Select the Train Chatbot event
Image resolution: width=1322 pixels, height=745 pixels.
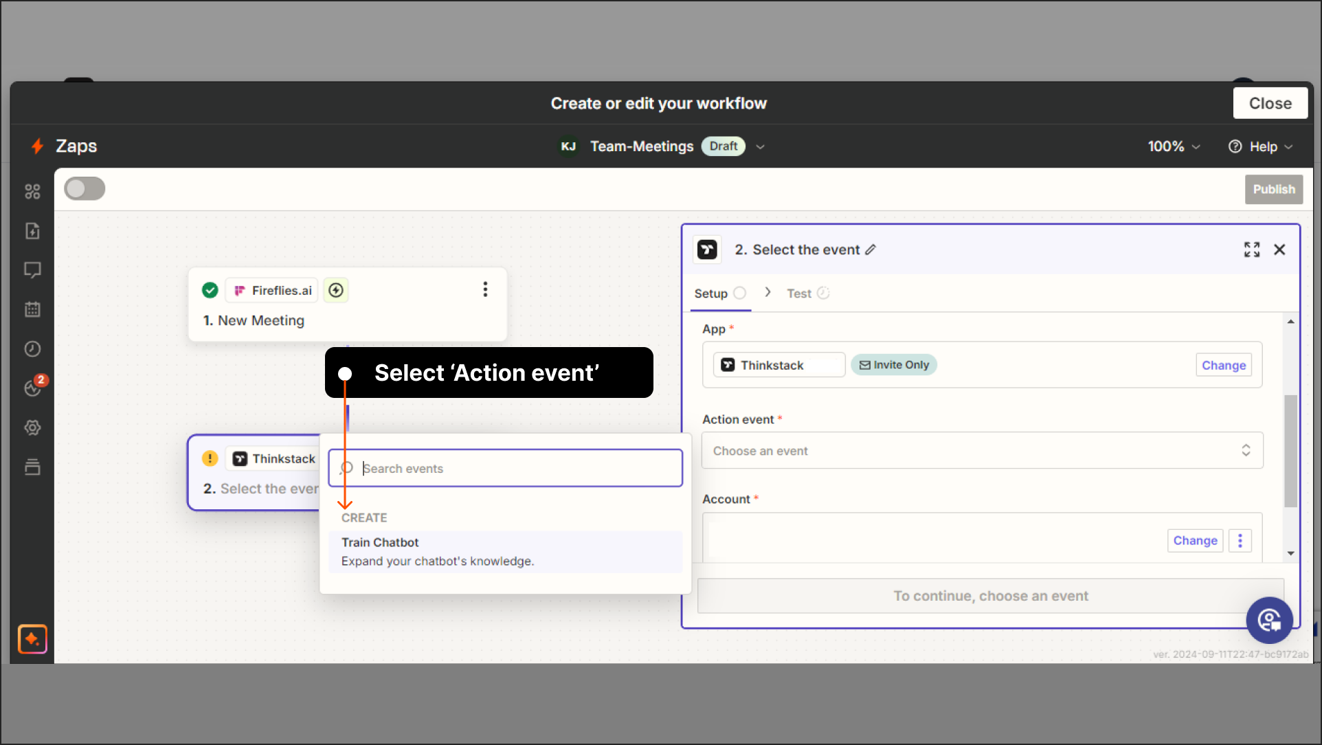tap(505, 552)
